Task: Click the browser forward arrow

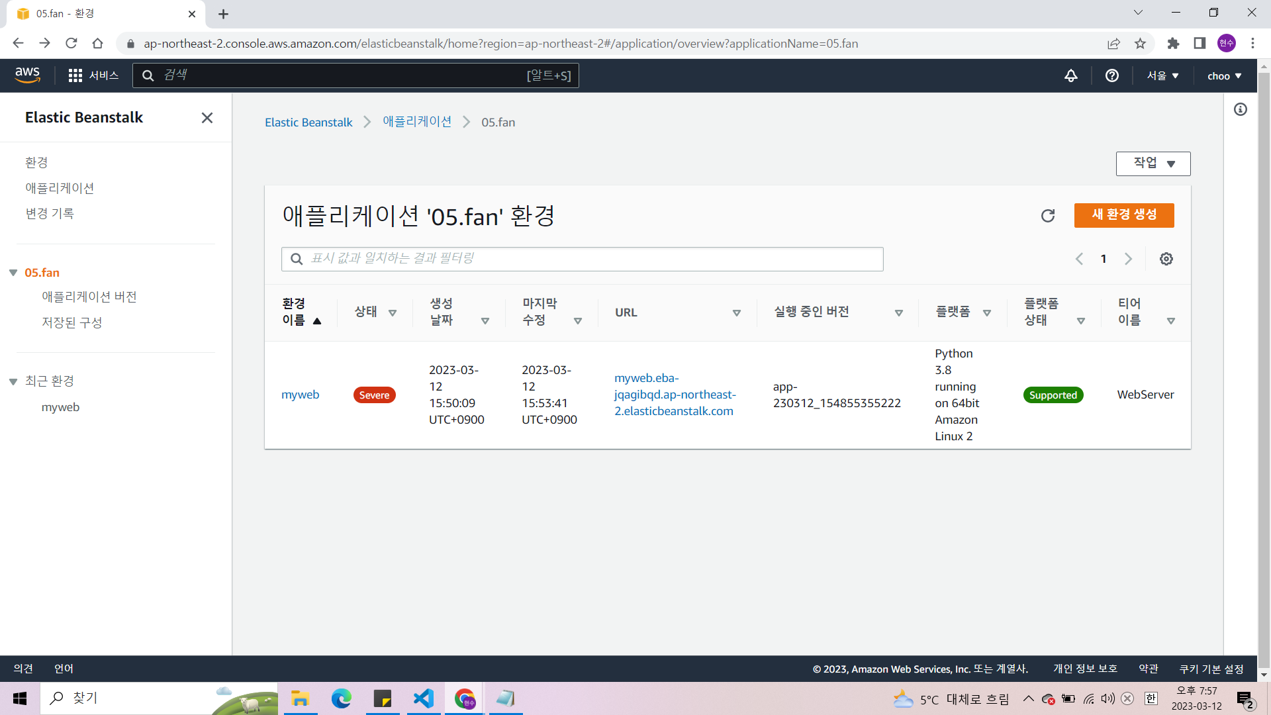Action: pyautogui.click(x=44, y=43)
